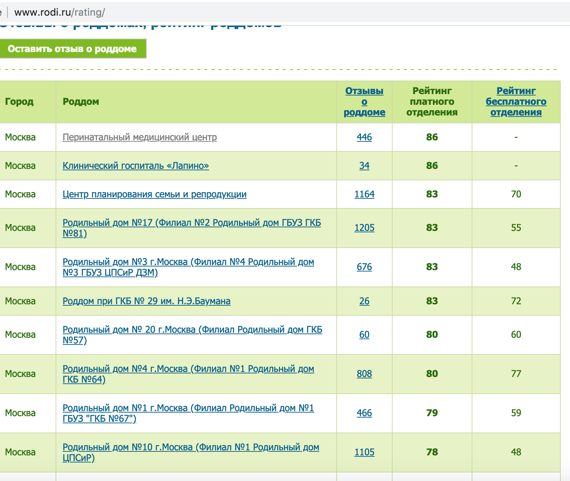Open the Родильный дом №4 link
The height and width of the screenshot is (481, 570).
pos(188,369)
